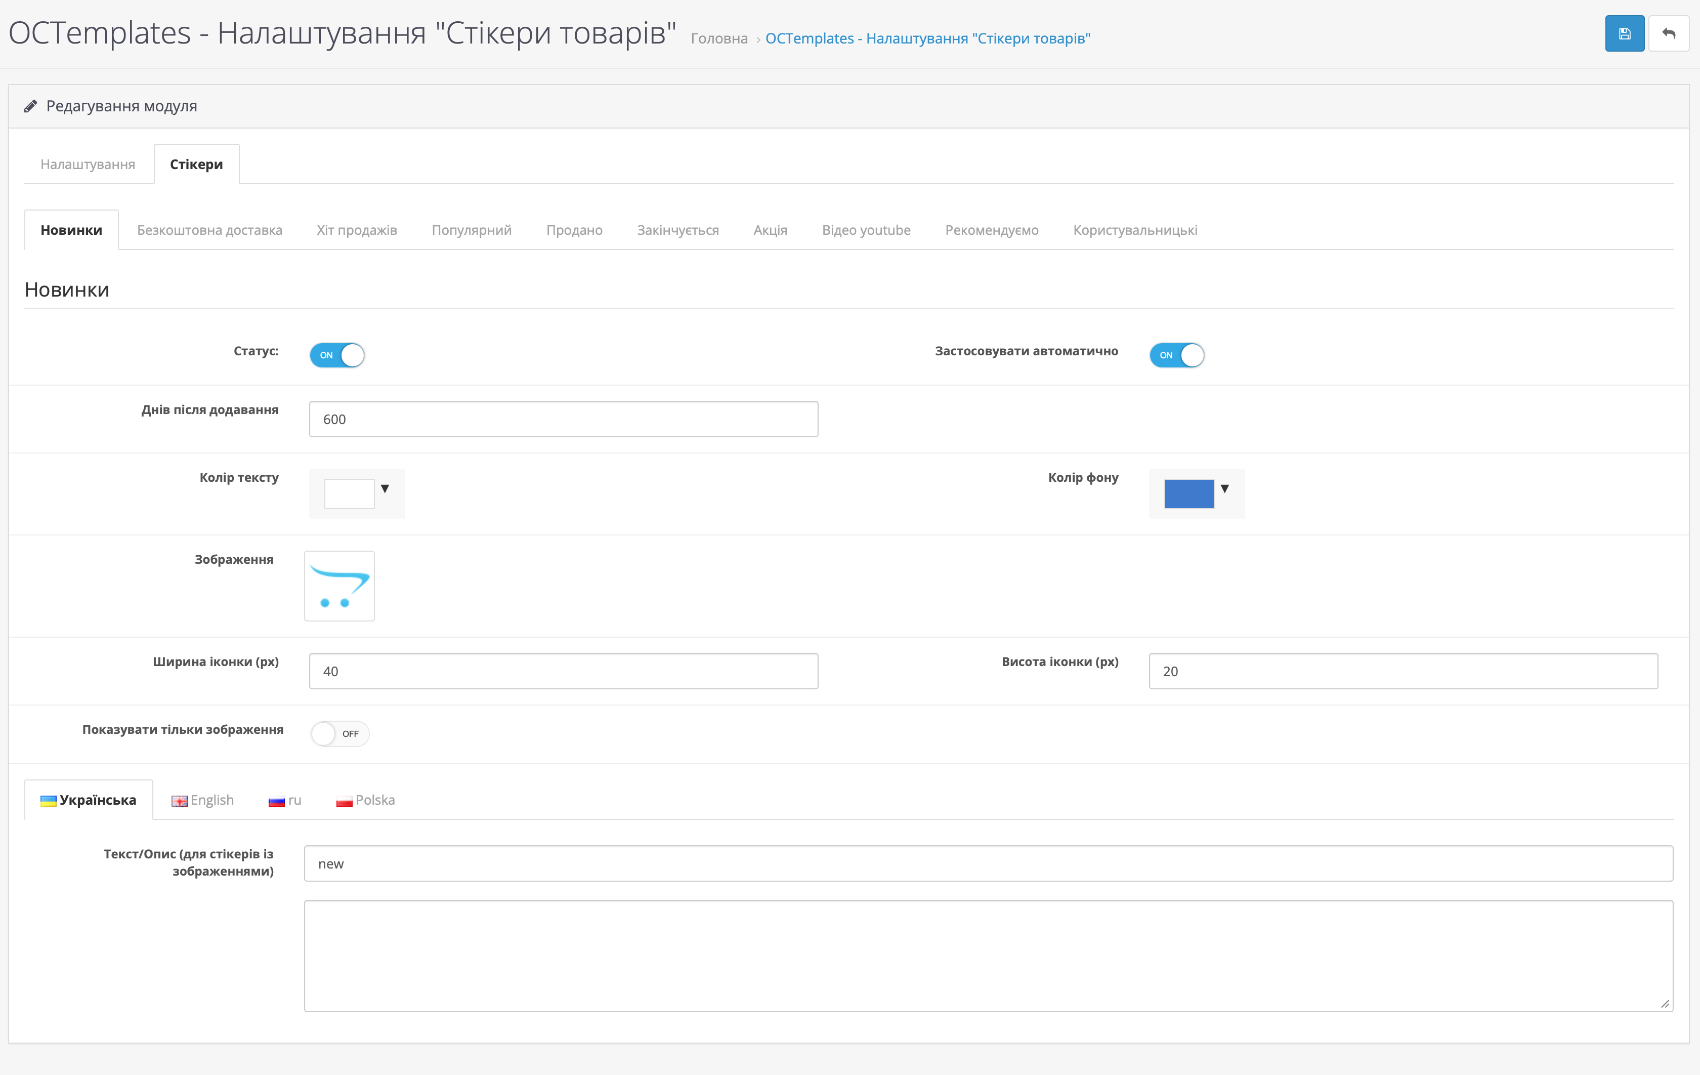The width and height of the screenshot is (1700, 1075).
Task: Switch to the English flag language tab
Action: [202, 800]
